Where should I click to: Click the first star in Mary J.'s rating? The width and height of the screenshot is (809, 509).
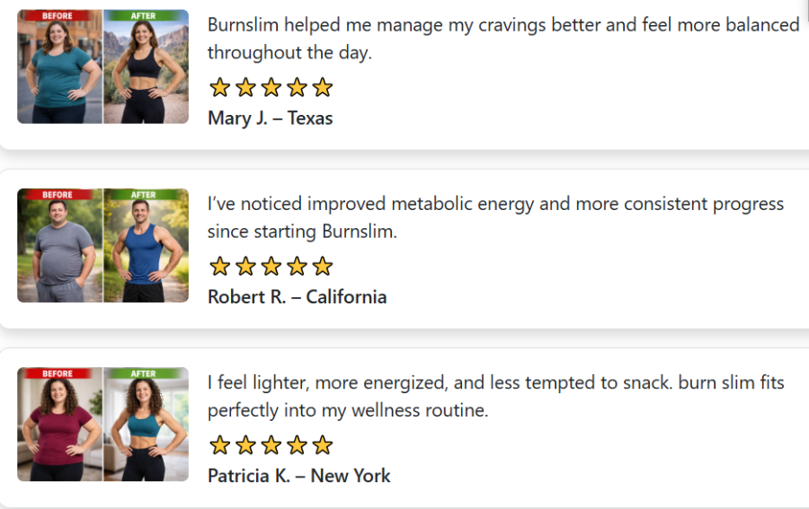point(219,88)
